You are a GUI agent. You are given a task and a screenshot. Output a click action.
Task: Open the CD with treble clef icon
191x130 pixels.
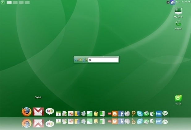(152, 114)
